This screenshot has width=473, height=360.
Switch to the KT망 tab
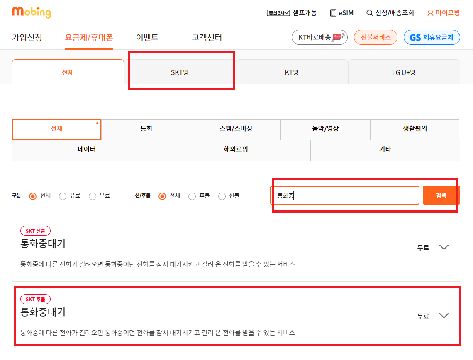(292, 72)
